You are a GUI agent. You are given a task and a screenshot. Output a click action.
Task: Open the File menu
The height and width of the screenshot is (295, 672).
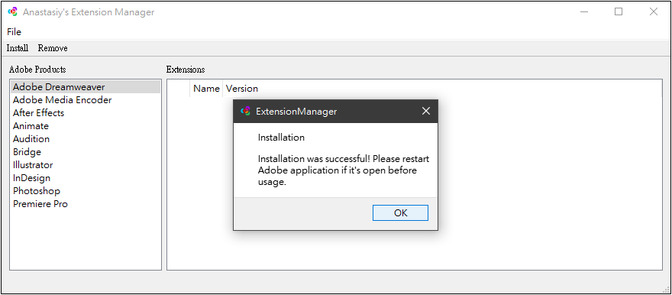pyautogui.click(x=15, y=32)
